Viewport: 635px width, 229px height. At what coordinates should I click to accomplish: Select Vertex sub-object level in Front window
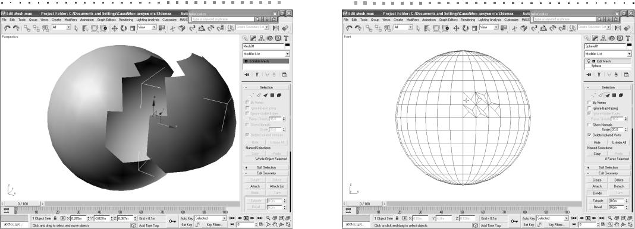click(594, 96)
